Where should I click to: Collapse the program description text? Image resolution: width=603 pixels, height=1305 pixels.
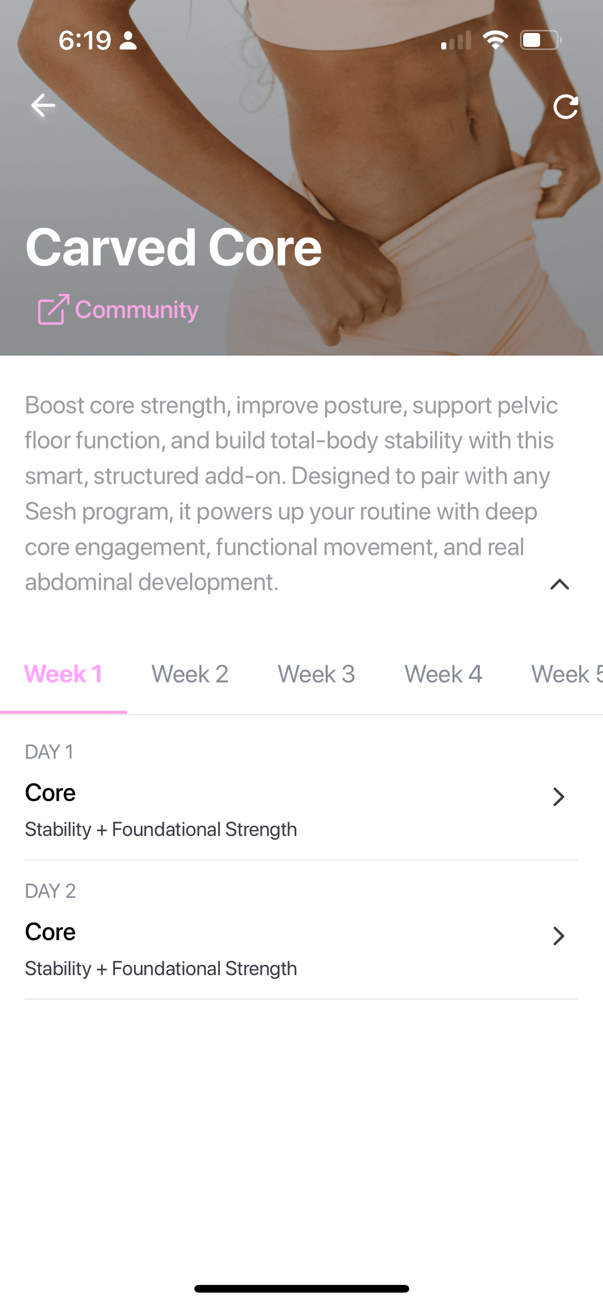[x=559, y=584]
